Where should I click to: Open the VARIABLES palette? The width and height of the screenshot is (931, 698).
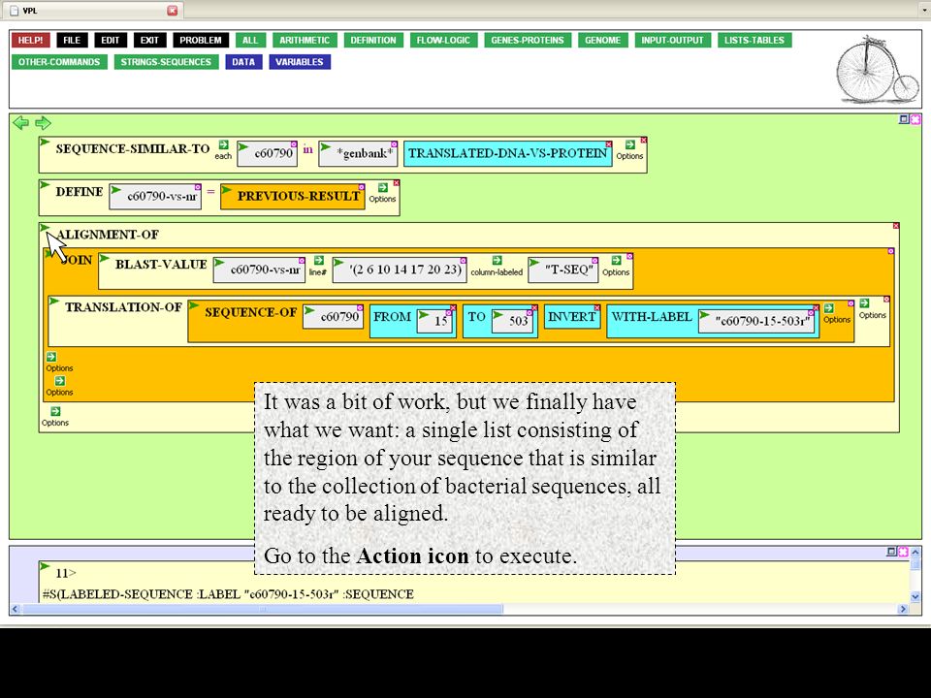coord(300,62)
